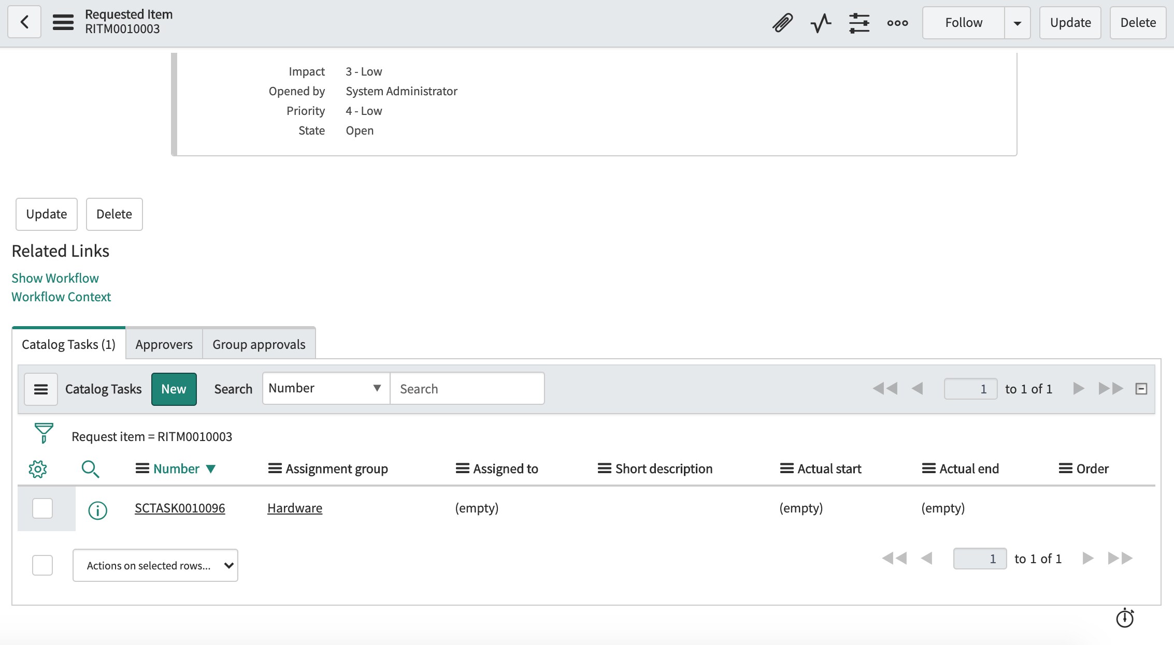
Task: Click the attachment paperclip icon
Action: [x=782, y=22]
